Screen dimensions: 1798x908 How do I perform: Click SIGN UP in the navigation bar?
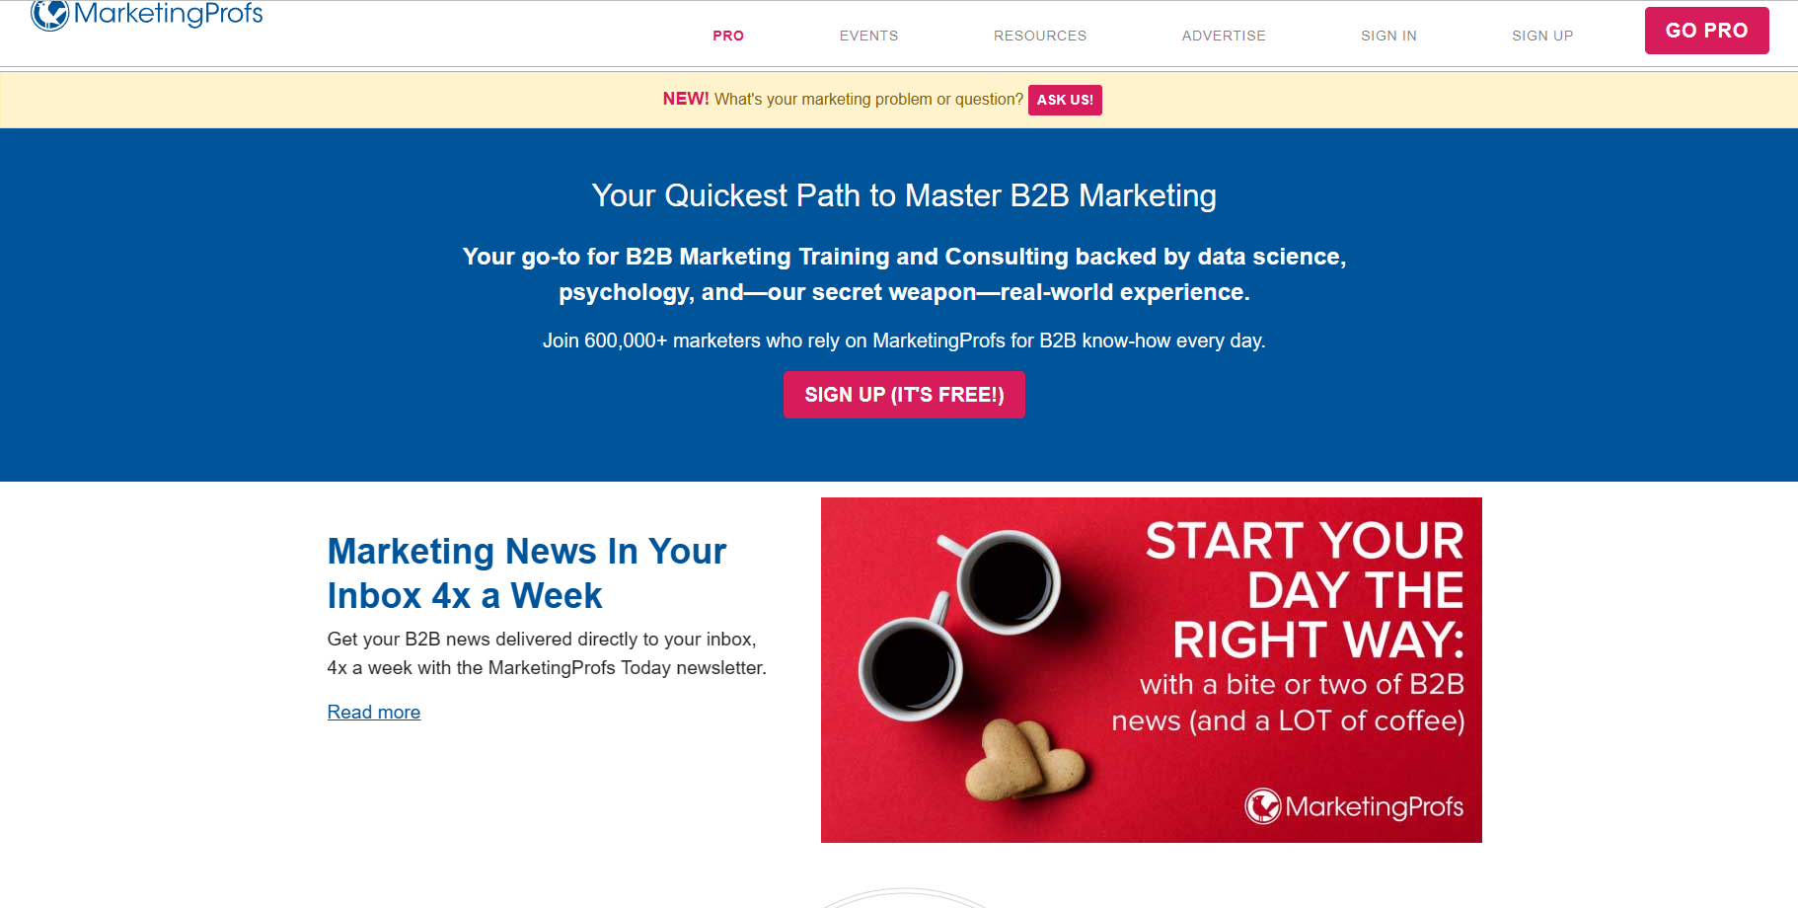(x=1542, y=36)
